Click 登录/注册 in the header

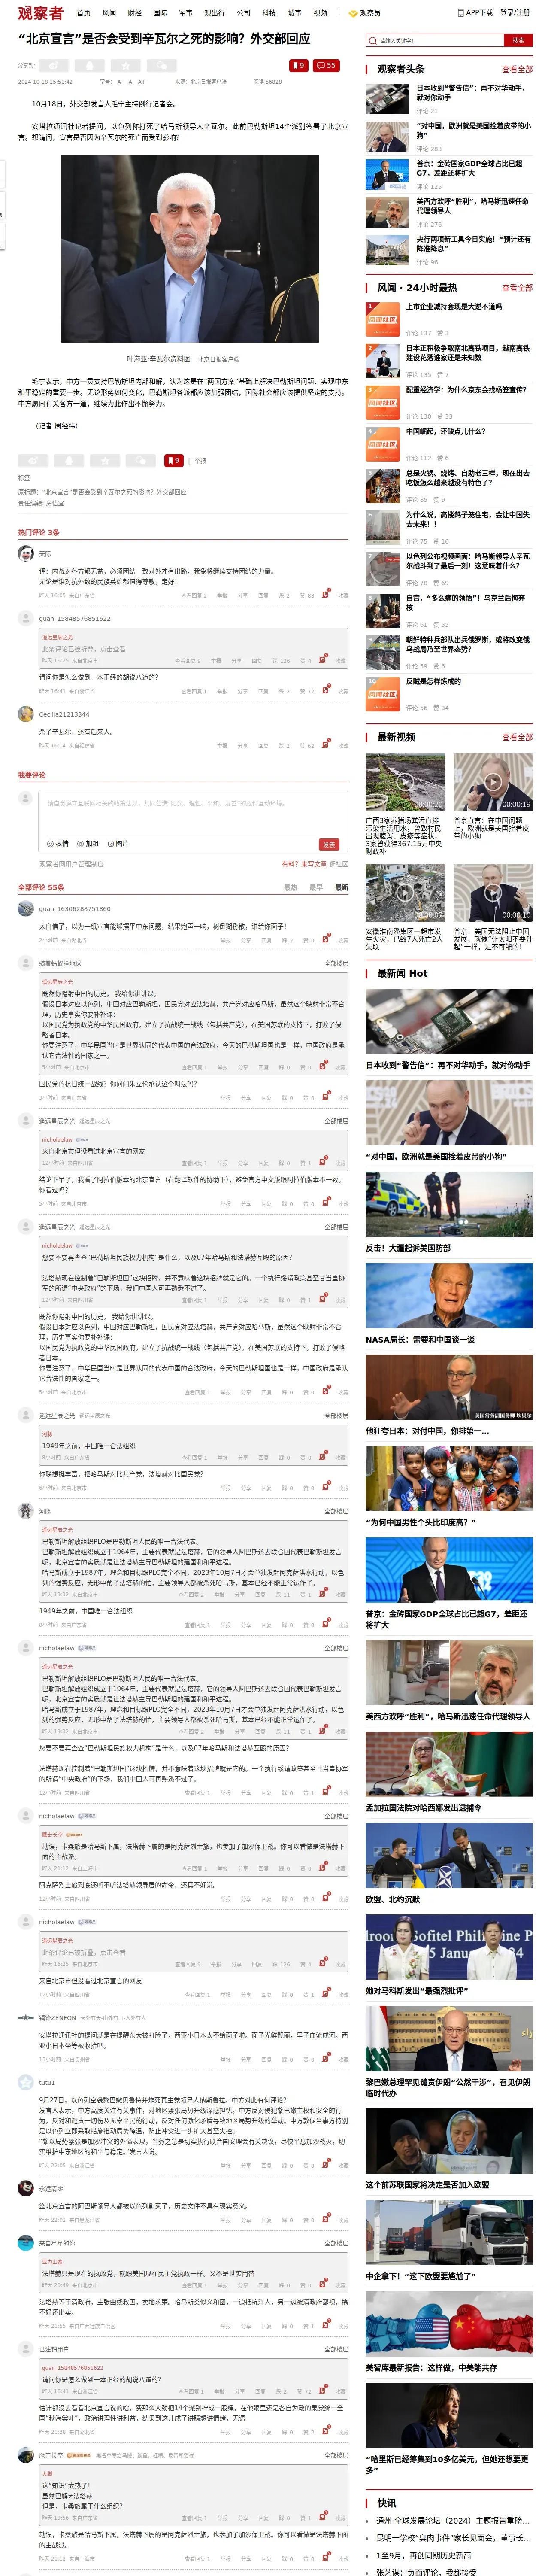point(515,13)
